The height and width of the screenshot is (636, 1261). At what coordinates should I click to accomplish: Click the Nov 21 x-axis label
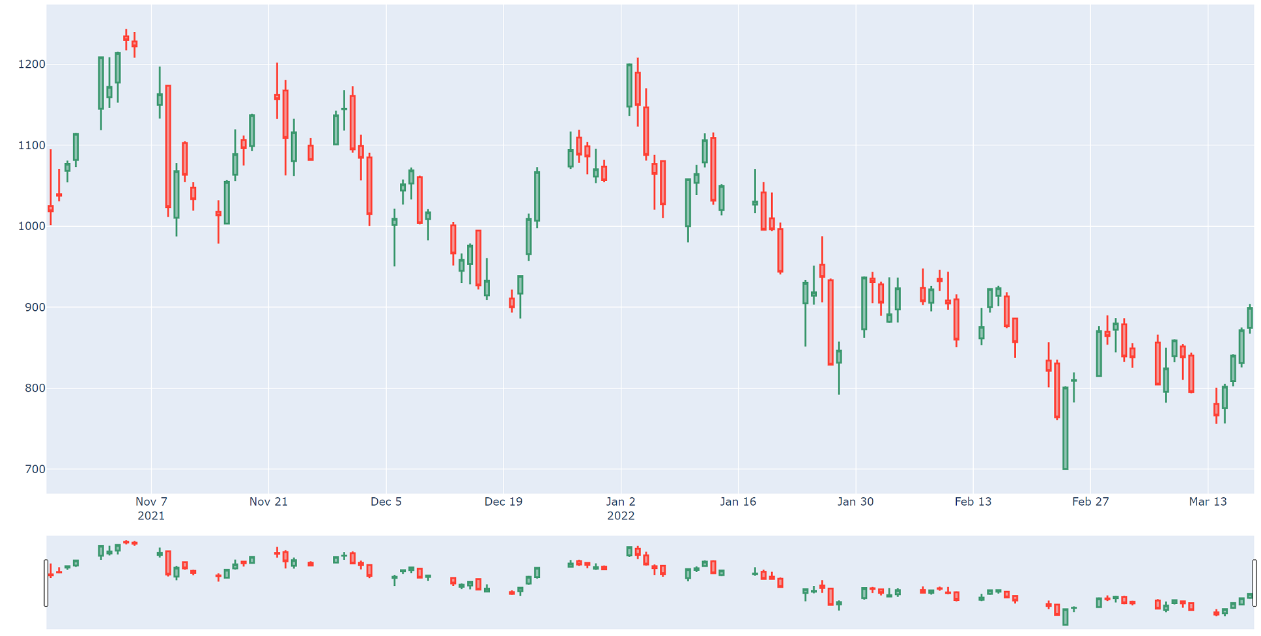click(x=268, y=502)
